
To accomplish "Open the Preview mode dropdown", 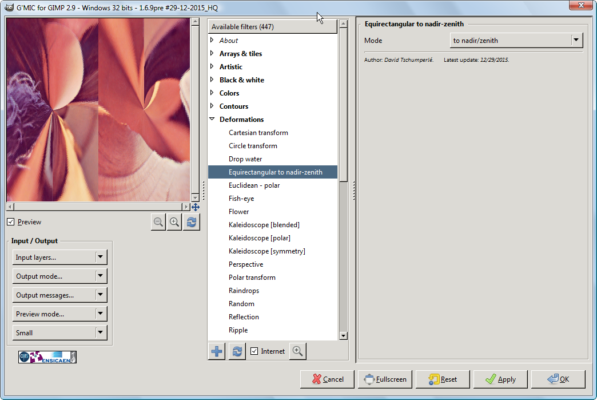I will tap(60, 314).
